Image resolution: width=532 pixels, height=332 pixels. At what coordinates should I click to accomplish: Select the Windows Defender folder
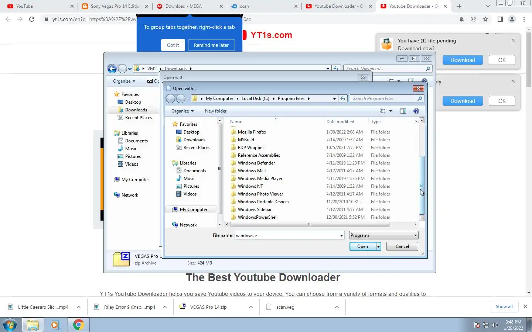(256, 163)
